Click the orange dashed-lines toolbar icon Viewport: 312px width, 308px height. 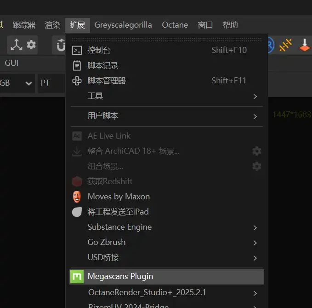coord(285,45)
